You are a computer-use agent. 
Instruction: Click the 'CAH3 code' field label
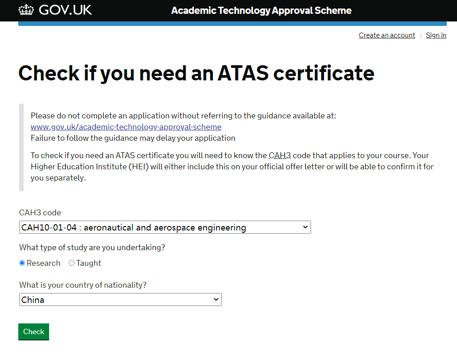40,213
